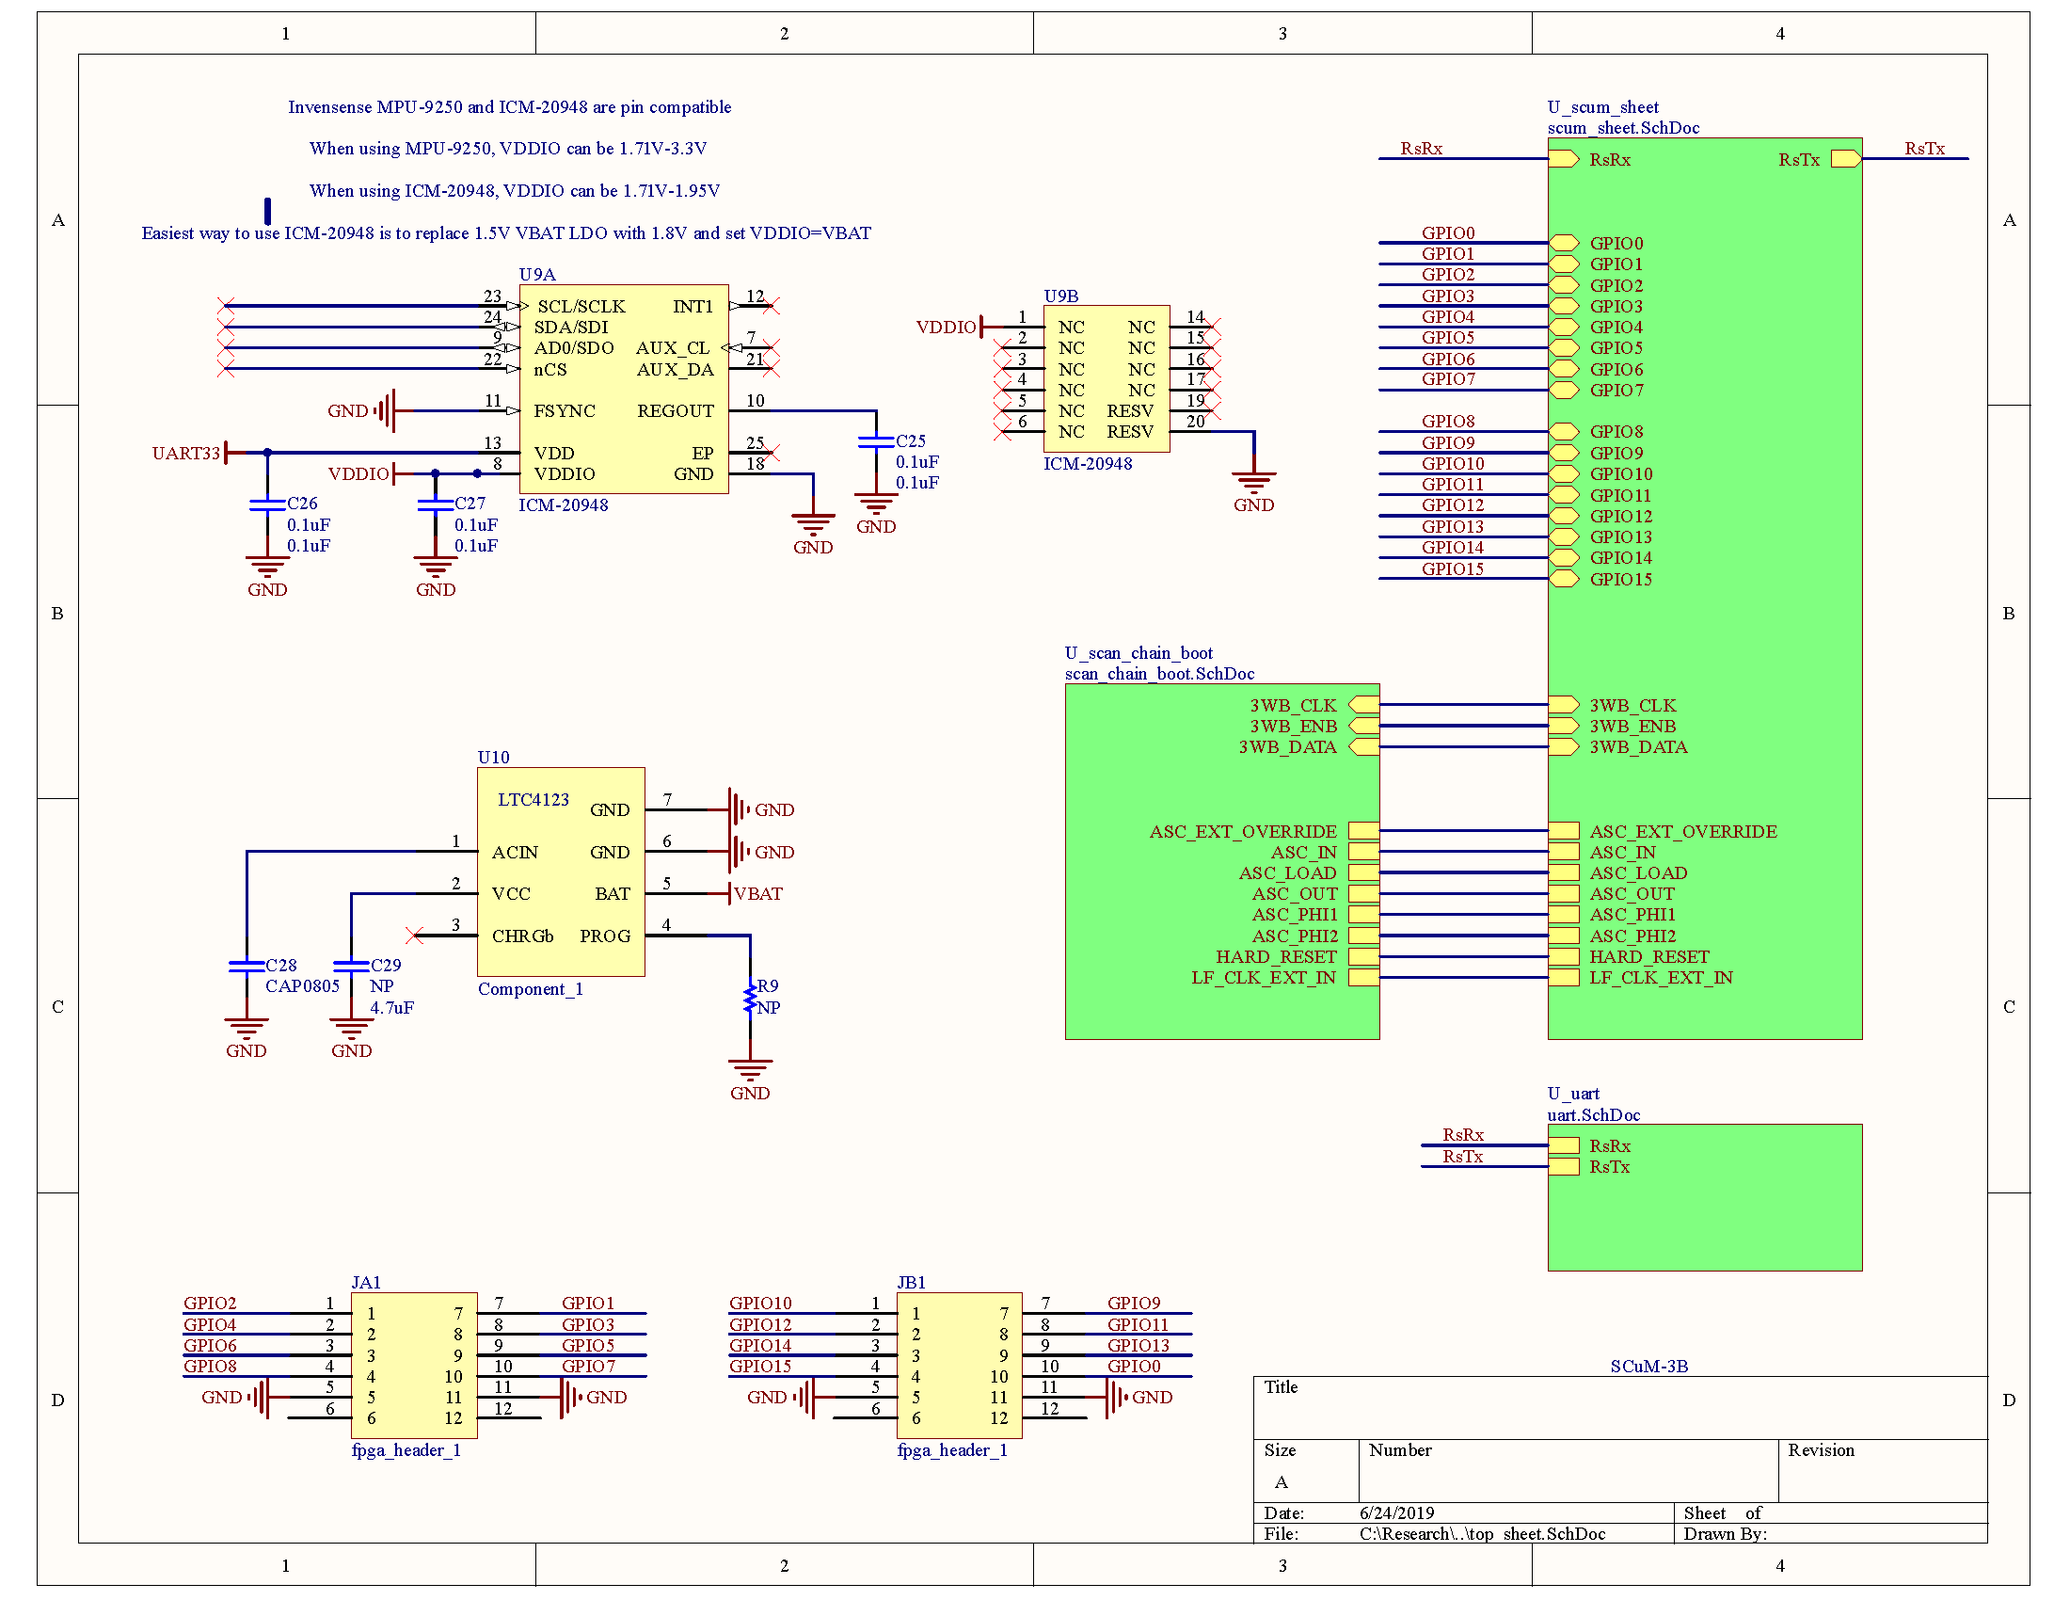Click the 'scan_chain_boot.SchDoc' filename text

(1159, 674)
